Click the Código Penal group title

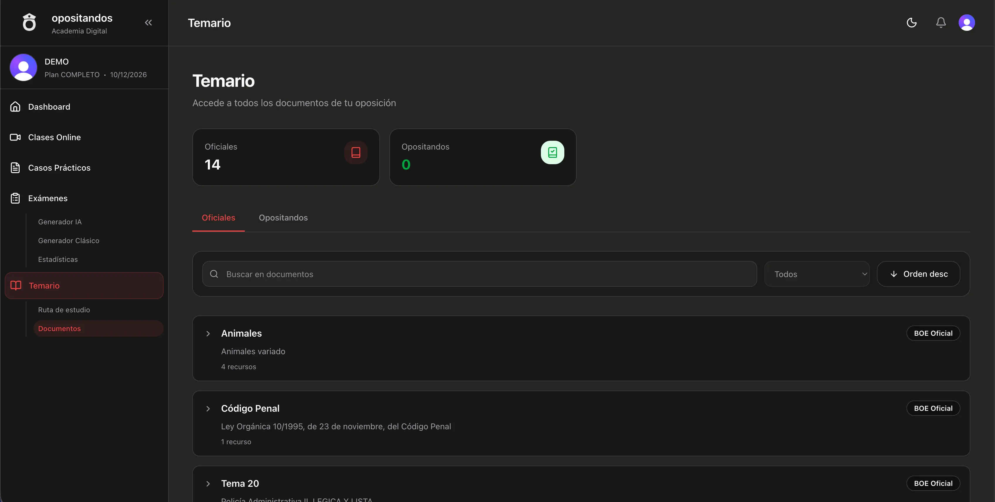(x=250, y=408)
